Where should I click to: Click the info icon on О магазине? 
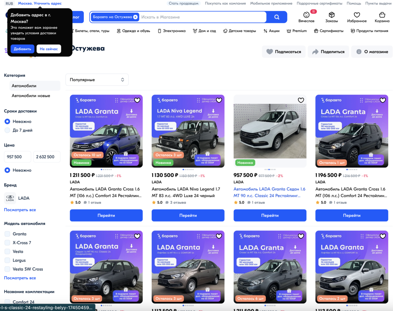click(359, 51)
